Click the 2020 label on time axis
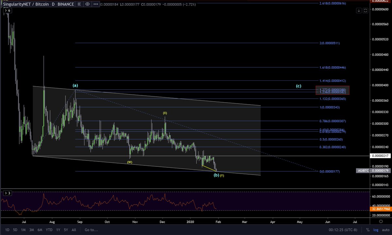The image size is (392, 235). pos(190,221)
